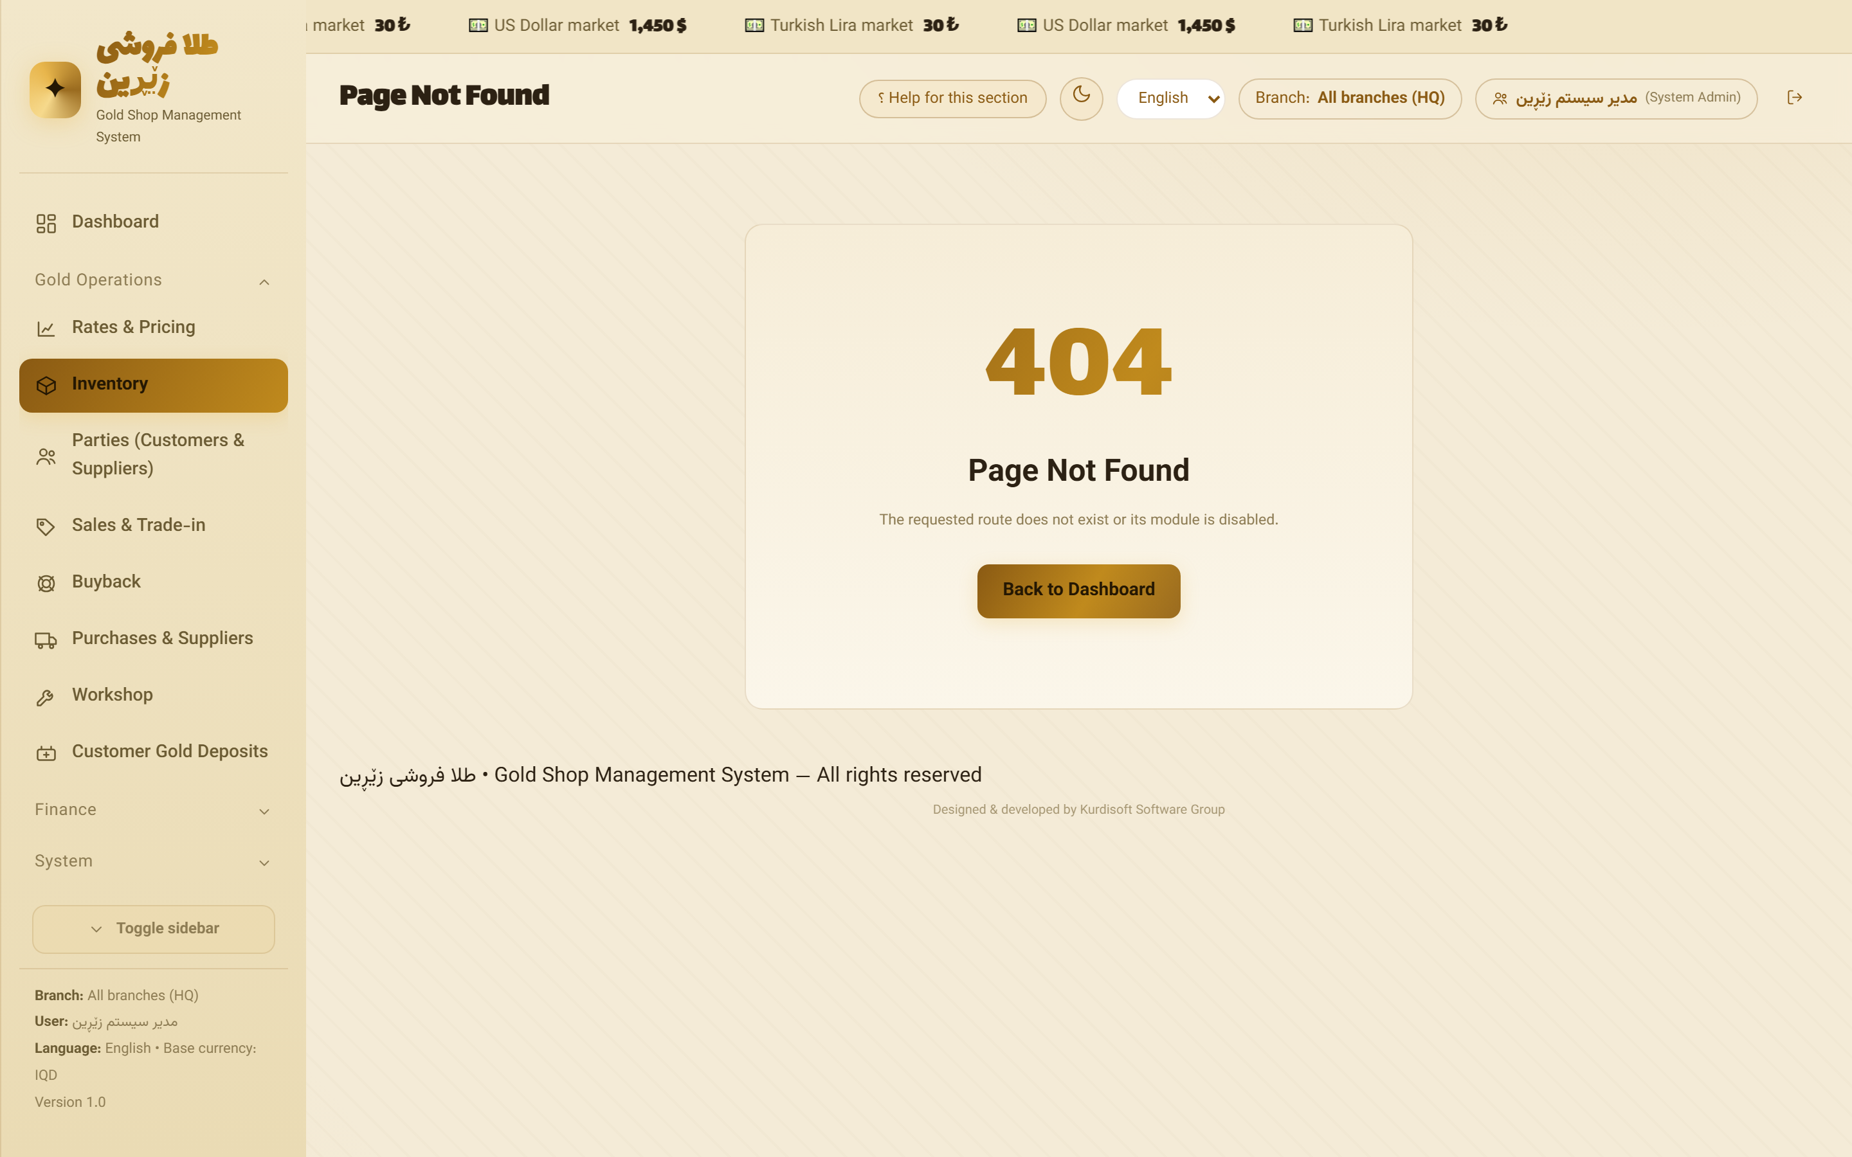Open the English language dropdown

tap(1171, 98)
